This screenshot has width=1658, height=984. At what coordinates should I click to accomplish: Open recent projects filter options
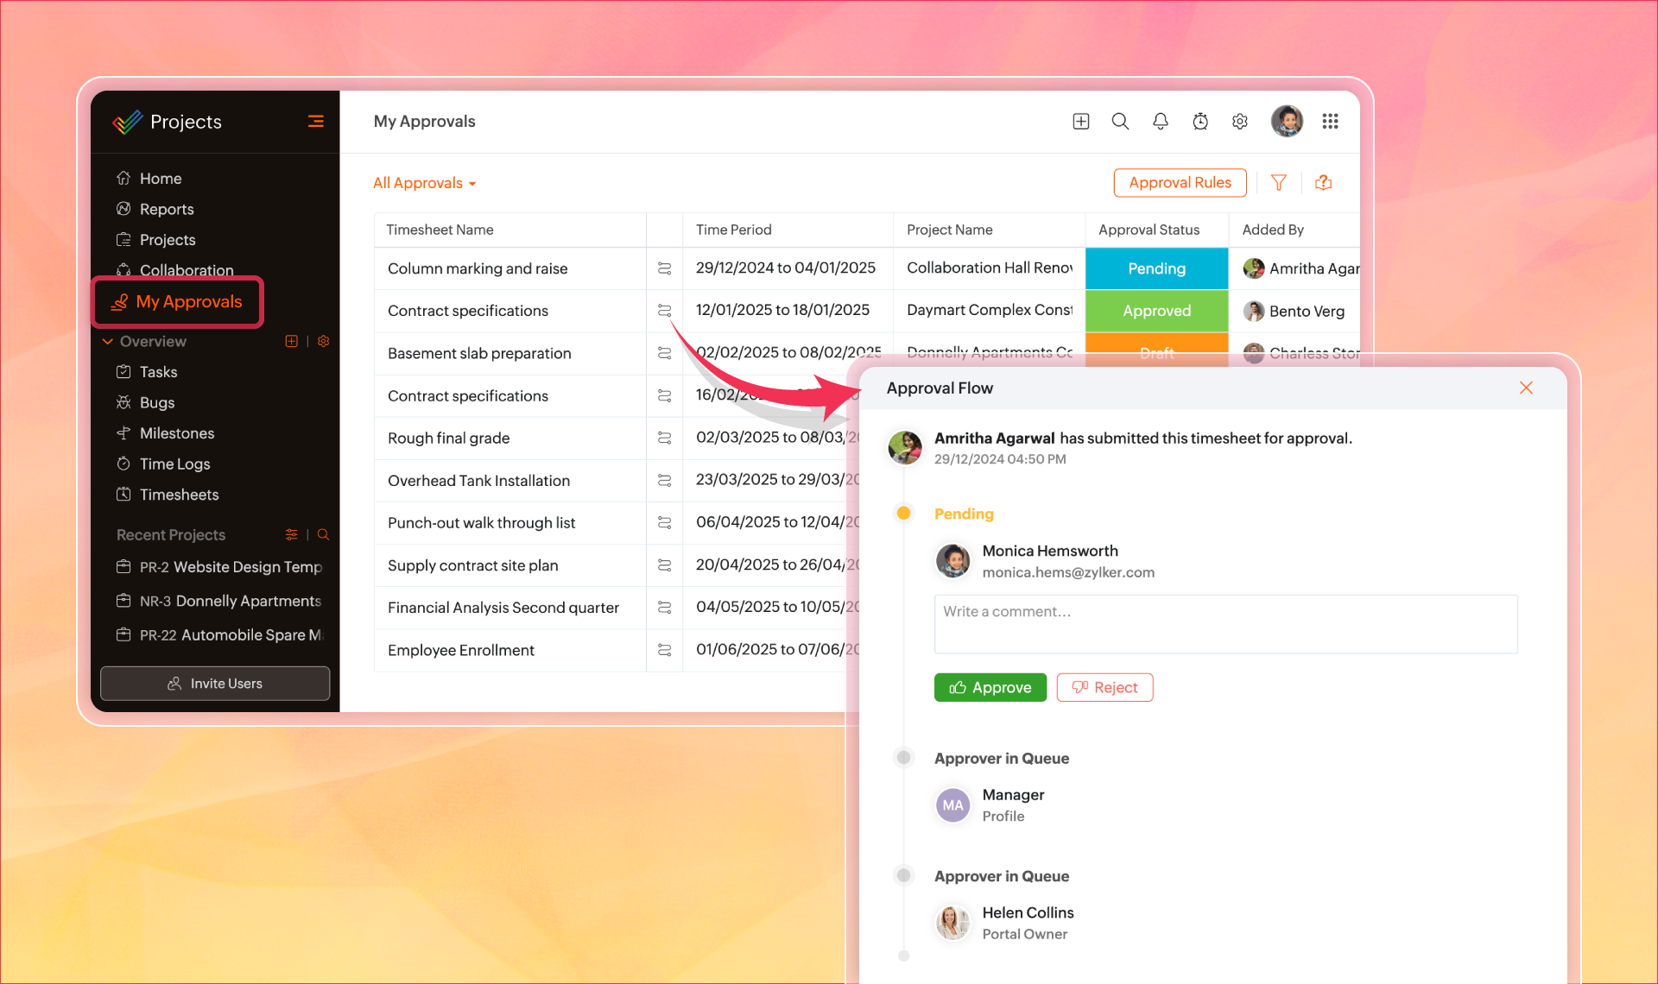coord(291,534)
